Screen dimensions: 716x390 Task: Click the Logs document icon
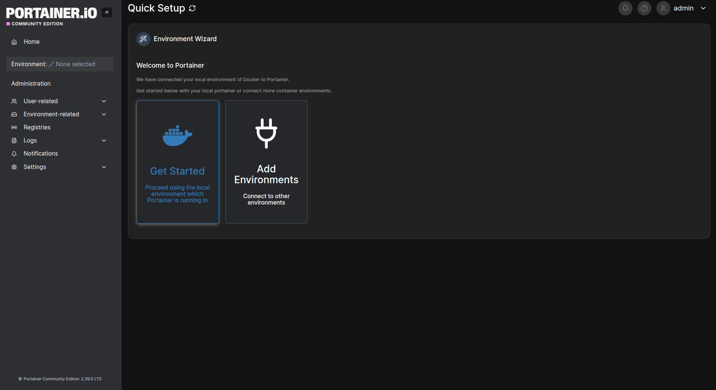point(14,141)
